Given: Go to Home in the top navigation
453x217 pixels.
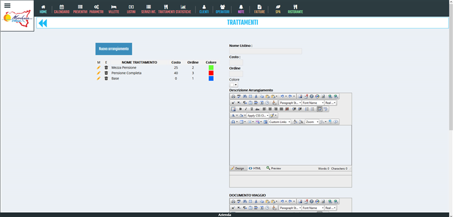Looking at the screenshot, I should (43, 9).
